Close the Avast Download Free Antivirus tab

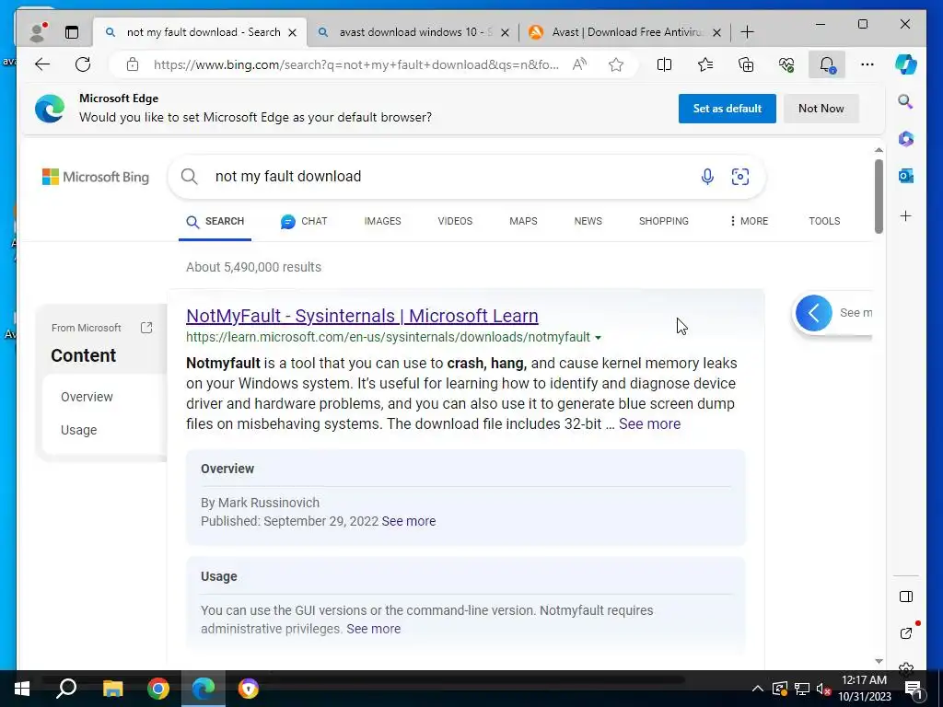[716, 32]
